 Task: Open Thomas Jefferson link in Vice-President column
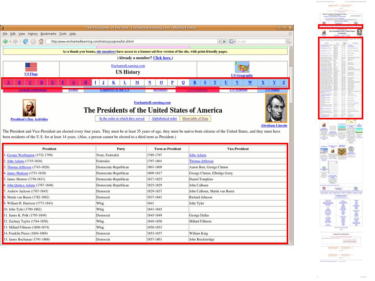click(x=202, y=161)
